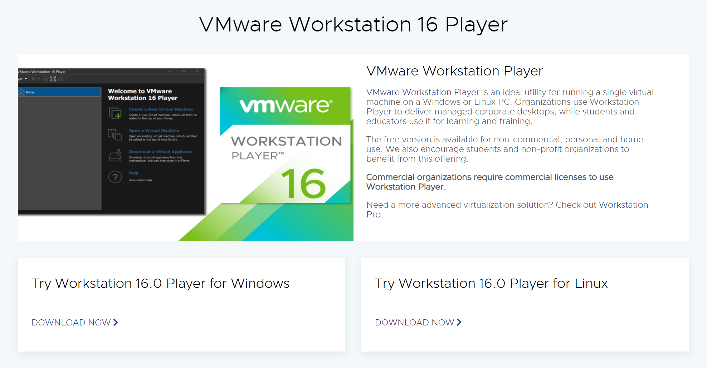Image resolution: width=707 pixels, height=368 pixels.
Task: Click Create a New Virtual Machine text
Action: click(x=161, y=109)
